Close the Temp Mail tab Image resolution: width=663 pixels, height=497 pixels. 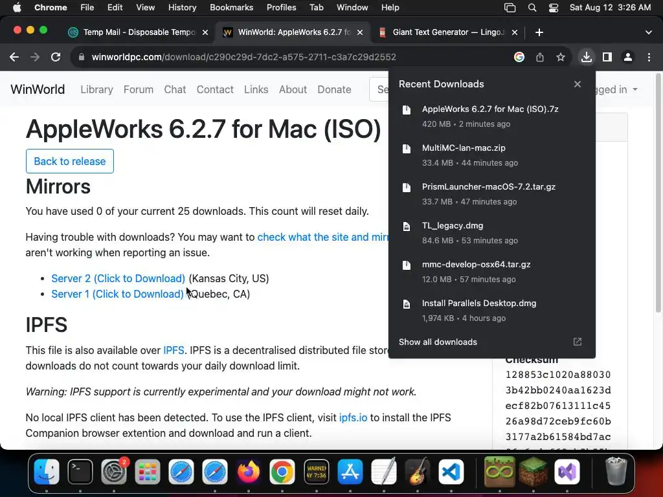click(205, 32)
